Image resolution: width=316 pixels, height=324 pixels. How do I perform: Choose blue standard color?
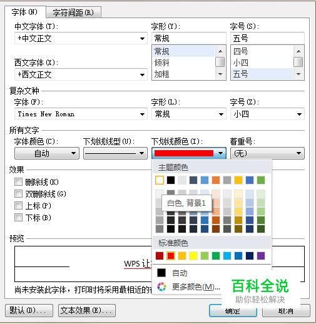click(x=238, y=256)
